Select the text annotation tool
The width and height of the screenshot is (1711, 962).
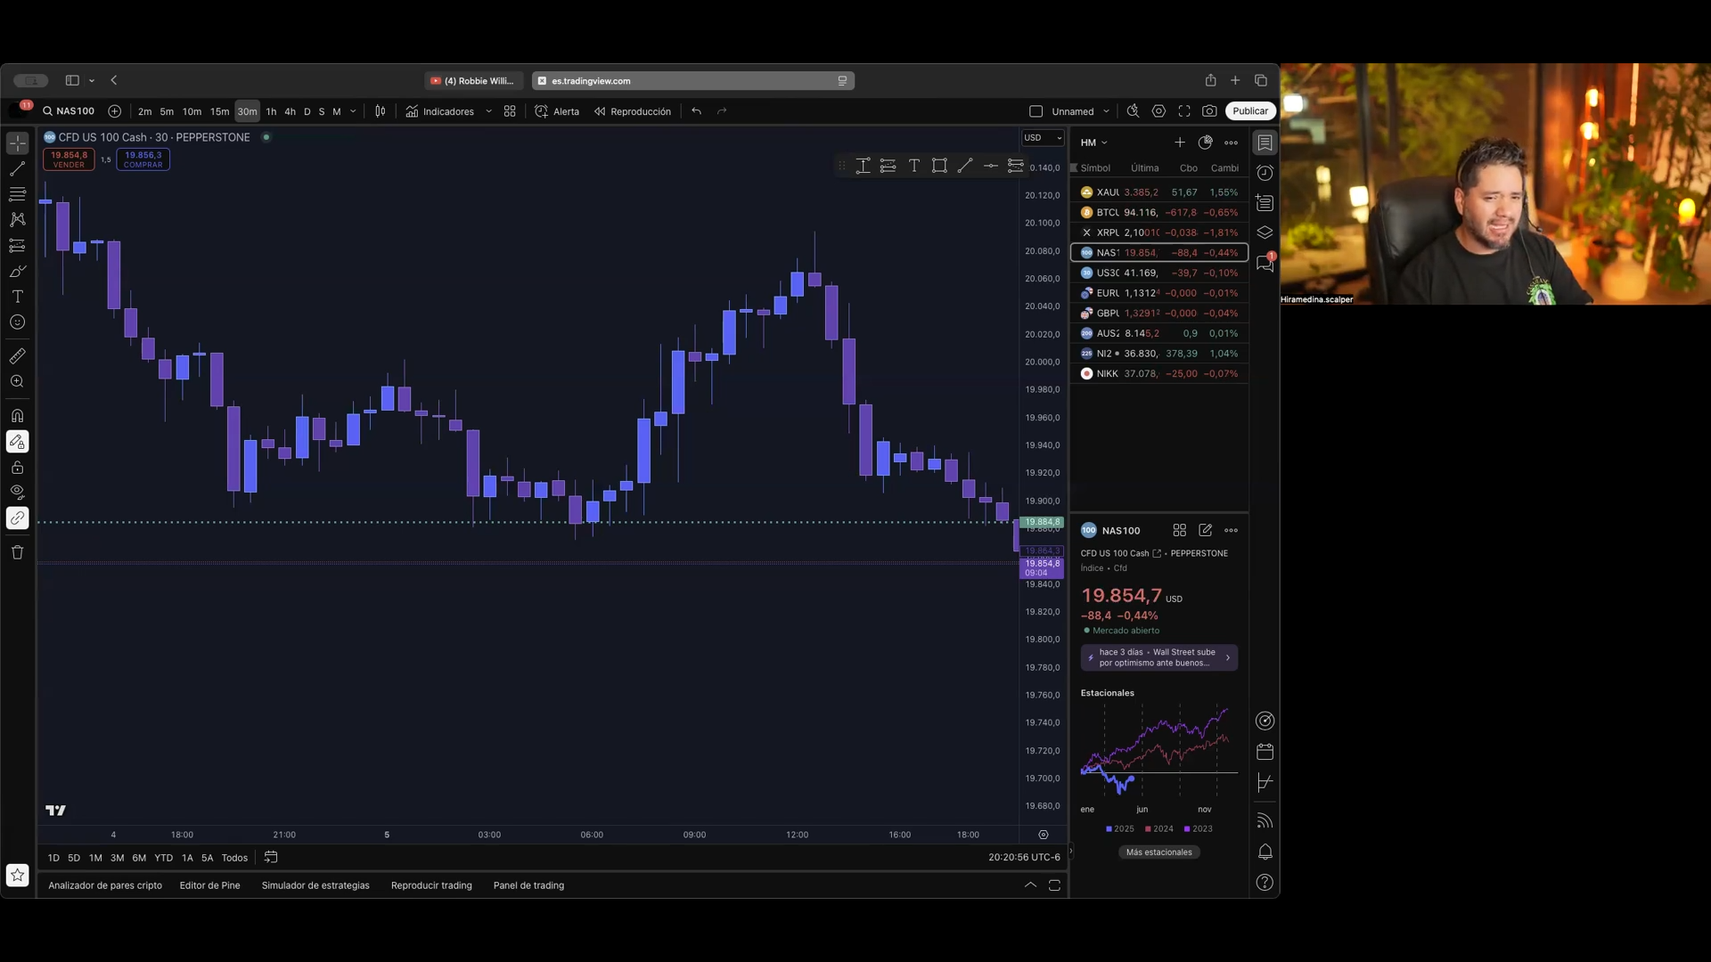point(17,297)
